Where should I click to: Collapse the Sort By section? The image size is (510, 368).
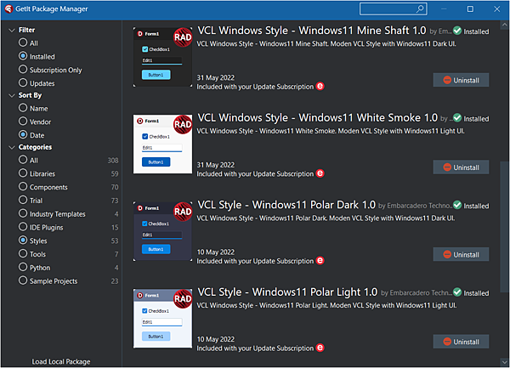pyautogui.click(x=12, y=95)
